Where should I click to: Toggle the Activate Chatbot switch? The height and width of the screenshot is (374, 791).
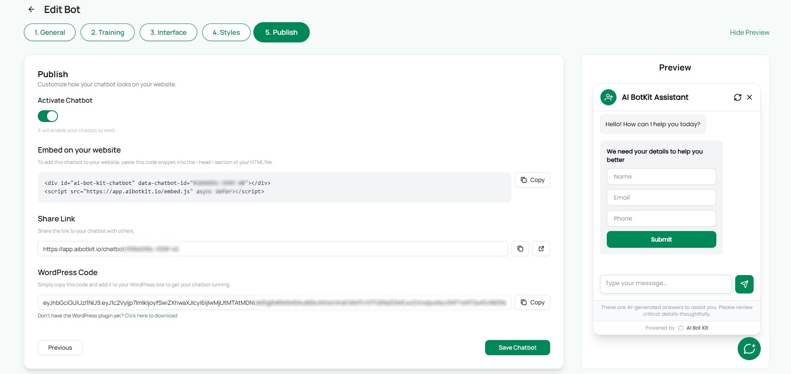(48, 116)
